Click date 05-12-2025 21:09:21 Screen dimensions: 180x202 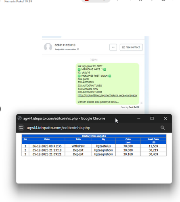(x=47, y=154)
